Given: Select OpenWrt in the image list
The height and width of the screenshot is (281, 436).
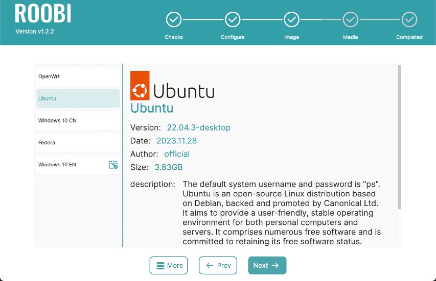Looking at the screenshot, I should tap(78, 76).
